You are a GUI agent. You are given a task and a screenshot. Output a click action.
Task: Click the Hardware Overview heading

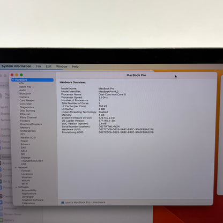(x=72, y=83)
